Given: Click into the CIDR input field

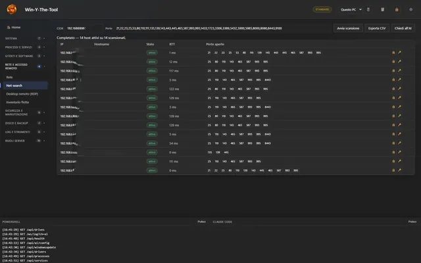Looking at the screenshot, I should (x=84, y=28).
